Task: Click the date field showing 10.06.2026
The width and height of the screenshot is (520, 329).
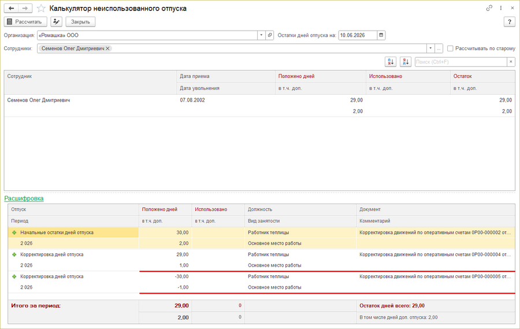Action: tap(358, 35)
